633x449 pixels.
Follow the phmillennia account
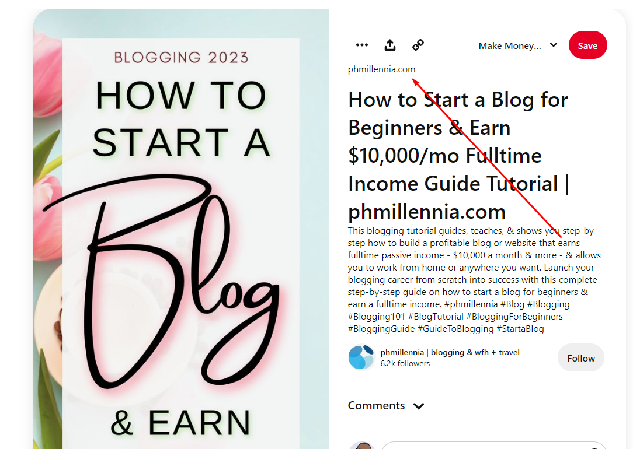(x=580, y=358)
